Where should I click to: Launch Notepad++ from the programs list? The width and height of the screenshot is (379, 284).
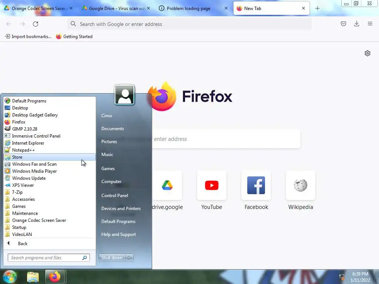coord(50,150)
